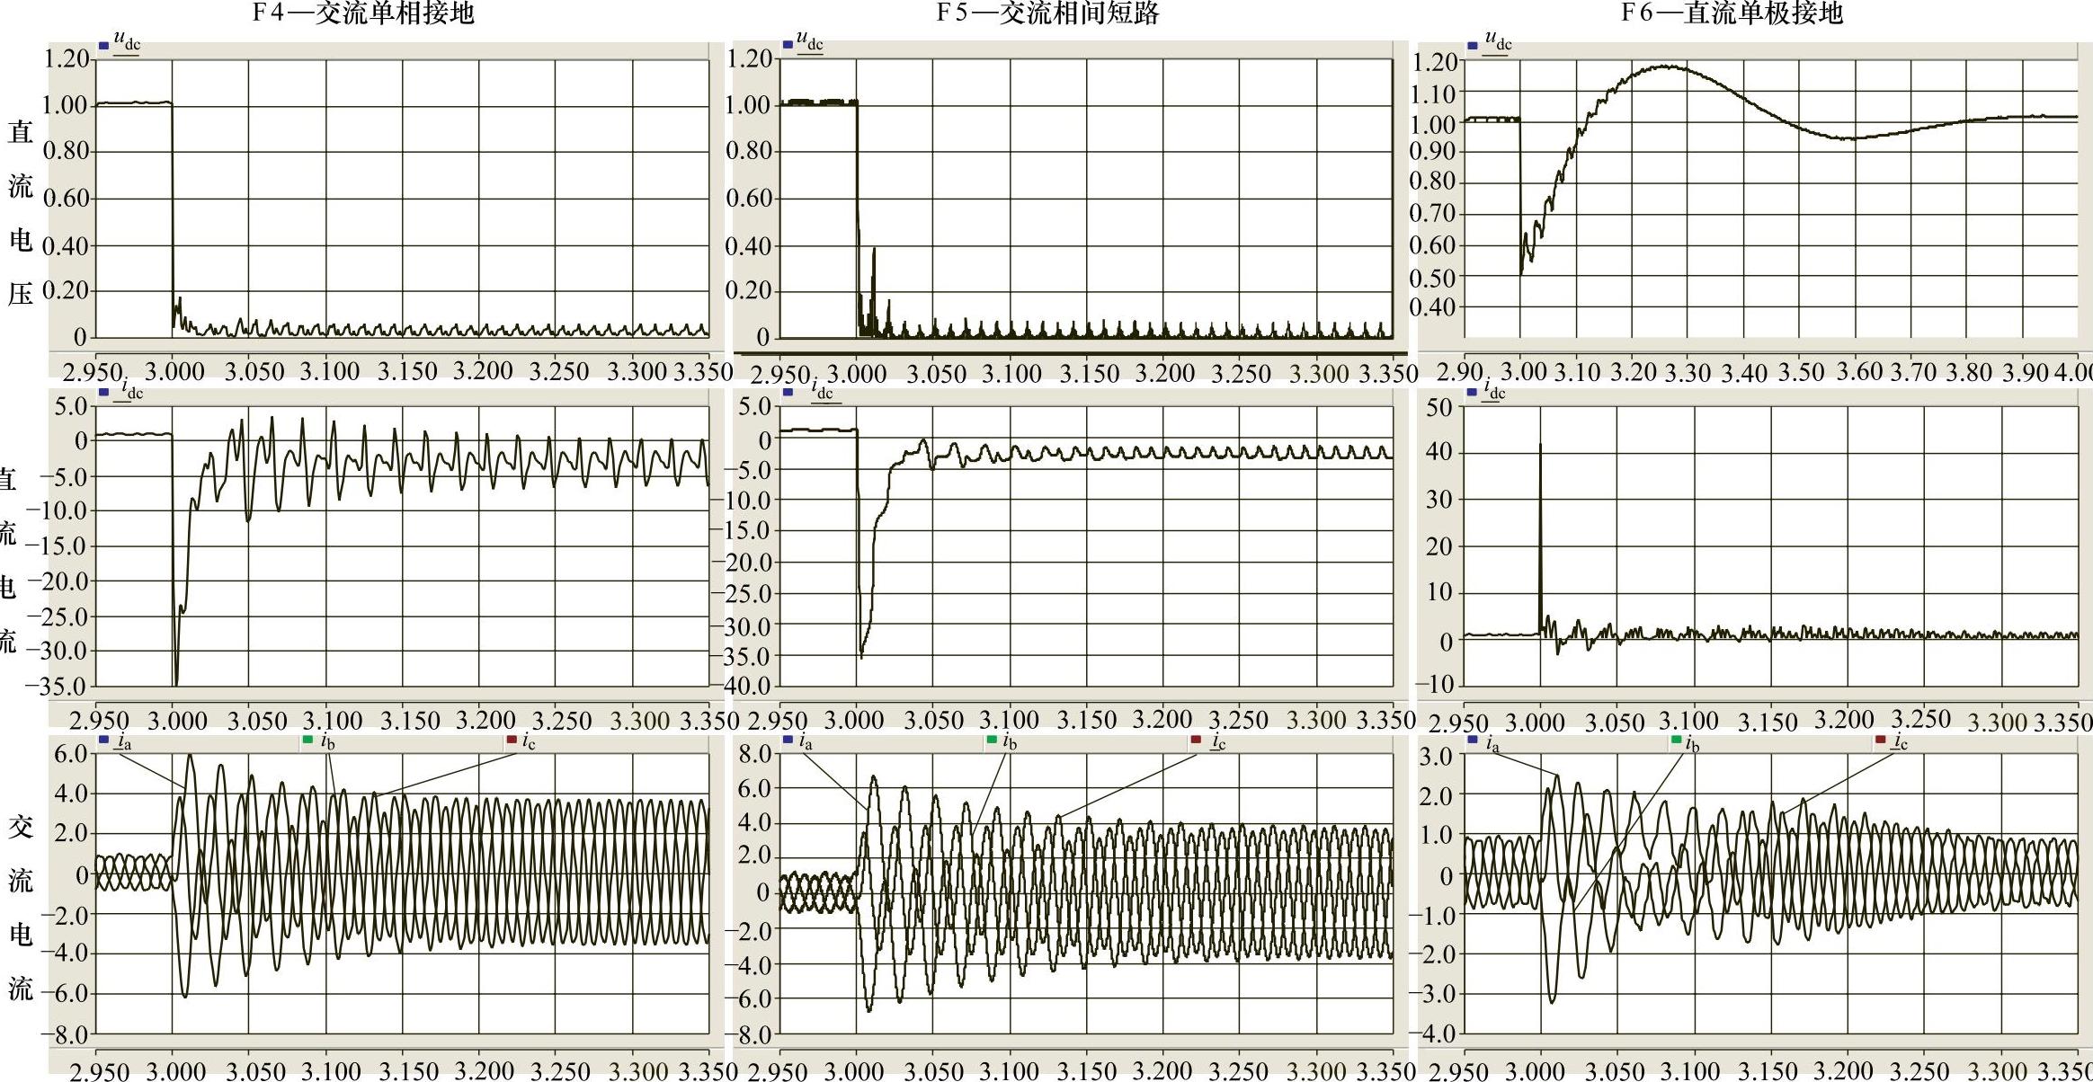The height and width of the screenshot is (1082, 2093).
Task: Select the F6 DC single-pole ground title
Action: point(1731,13)
